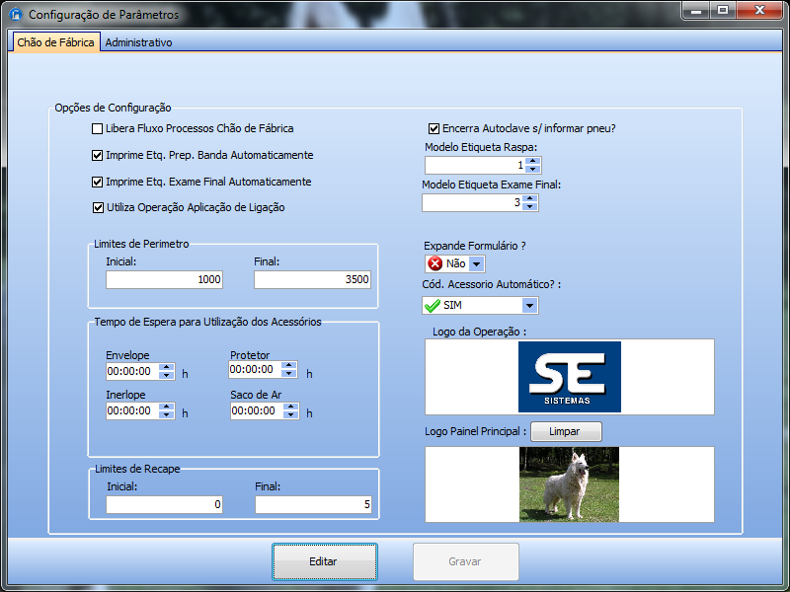This screenshot has width=790, height=592.
Task: Click the app icon in title bar
Action: click(16, 15)
